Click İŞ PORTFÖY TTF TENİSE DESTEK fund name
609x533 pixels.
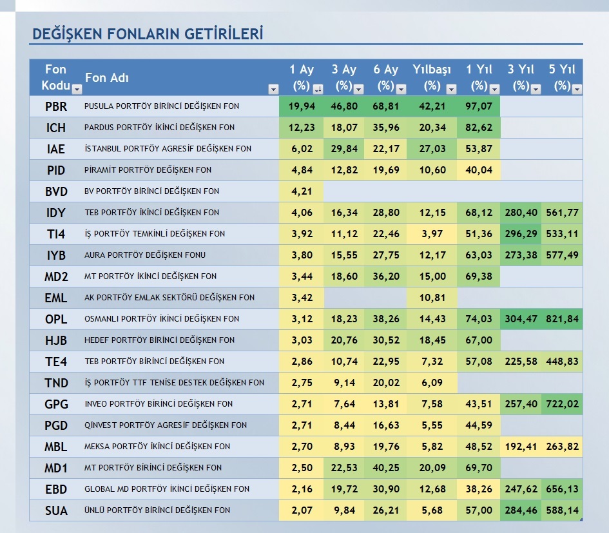[175, 383]
